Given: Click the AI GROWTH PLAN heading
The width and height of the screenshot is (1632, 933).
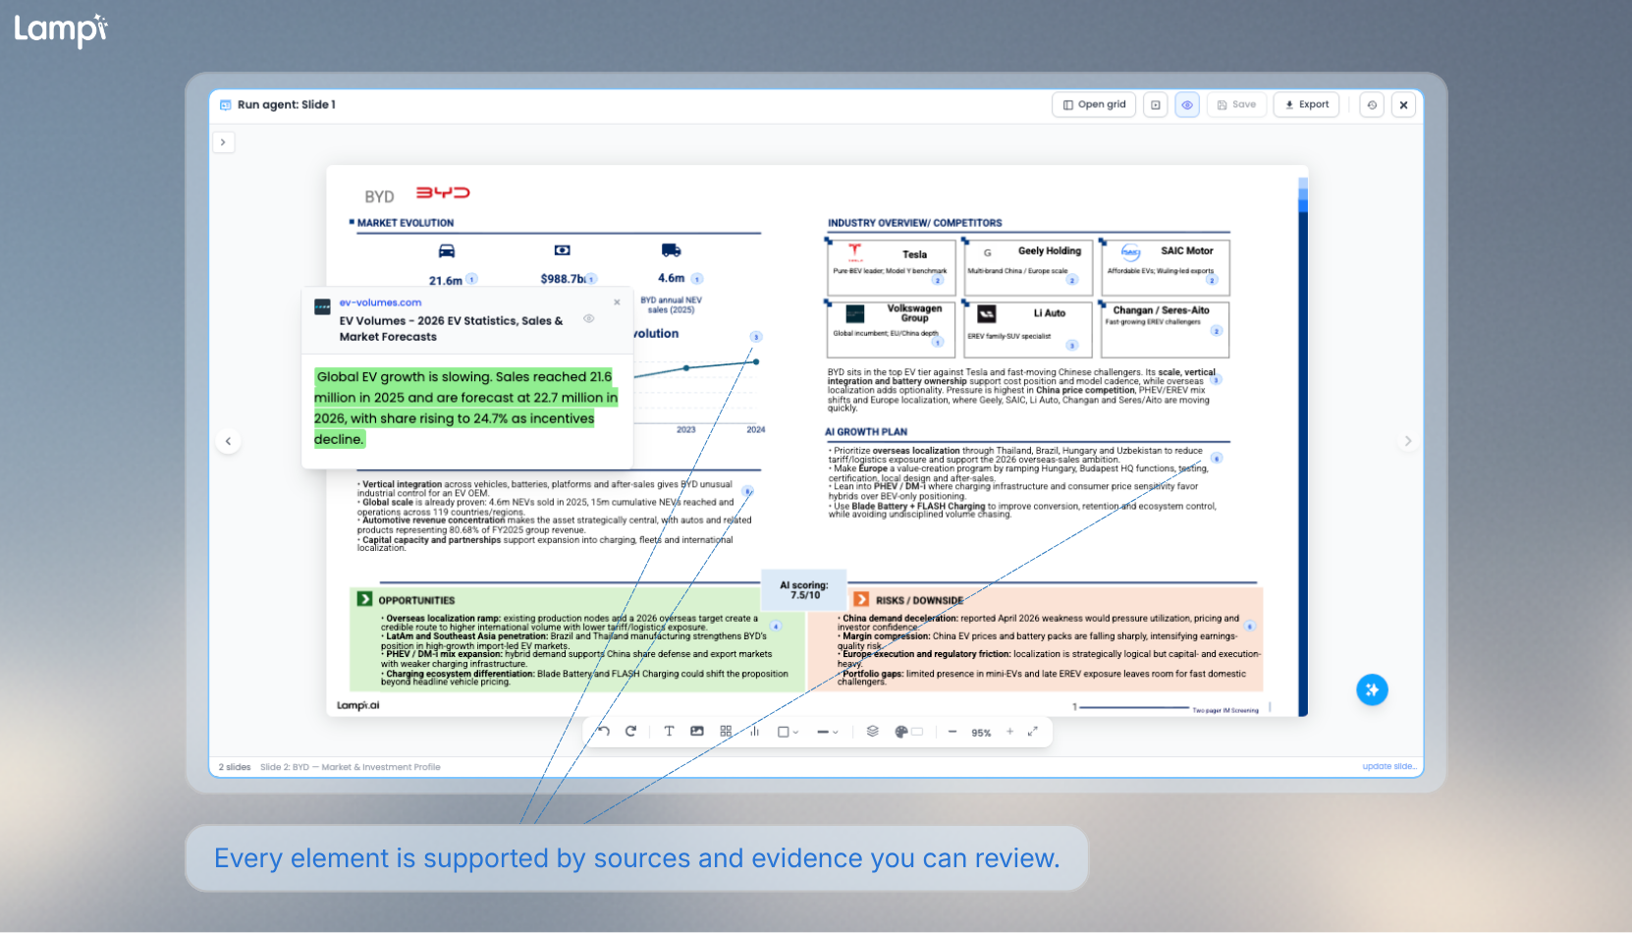Looking at the screenshot, I should (866, 432).
